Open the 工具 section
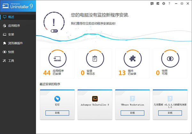This screenshot has width=192, height=134. click(18, 61)
